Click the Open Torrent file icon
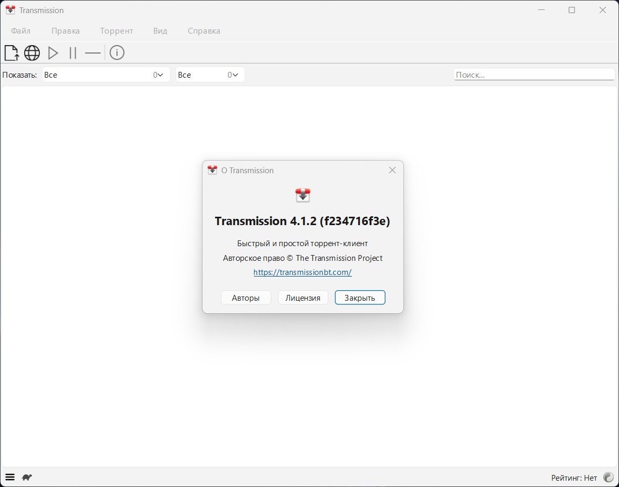The height and width of the screenshot is (487, 619). [x=12, y=53]
